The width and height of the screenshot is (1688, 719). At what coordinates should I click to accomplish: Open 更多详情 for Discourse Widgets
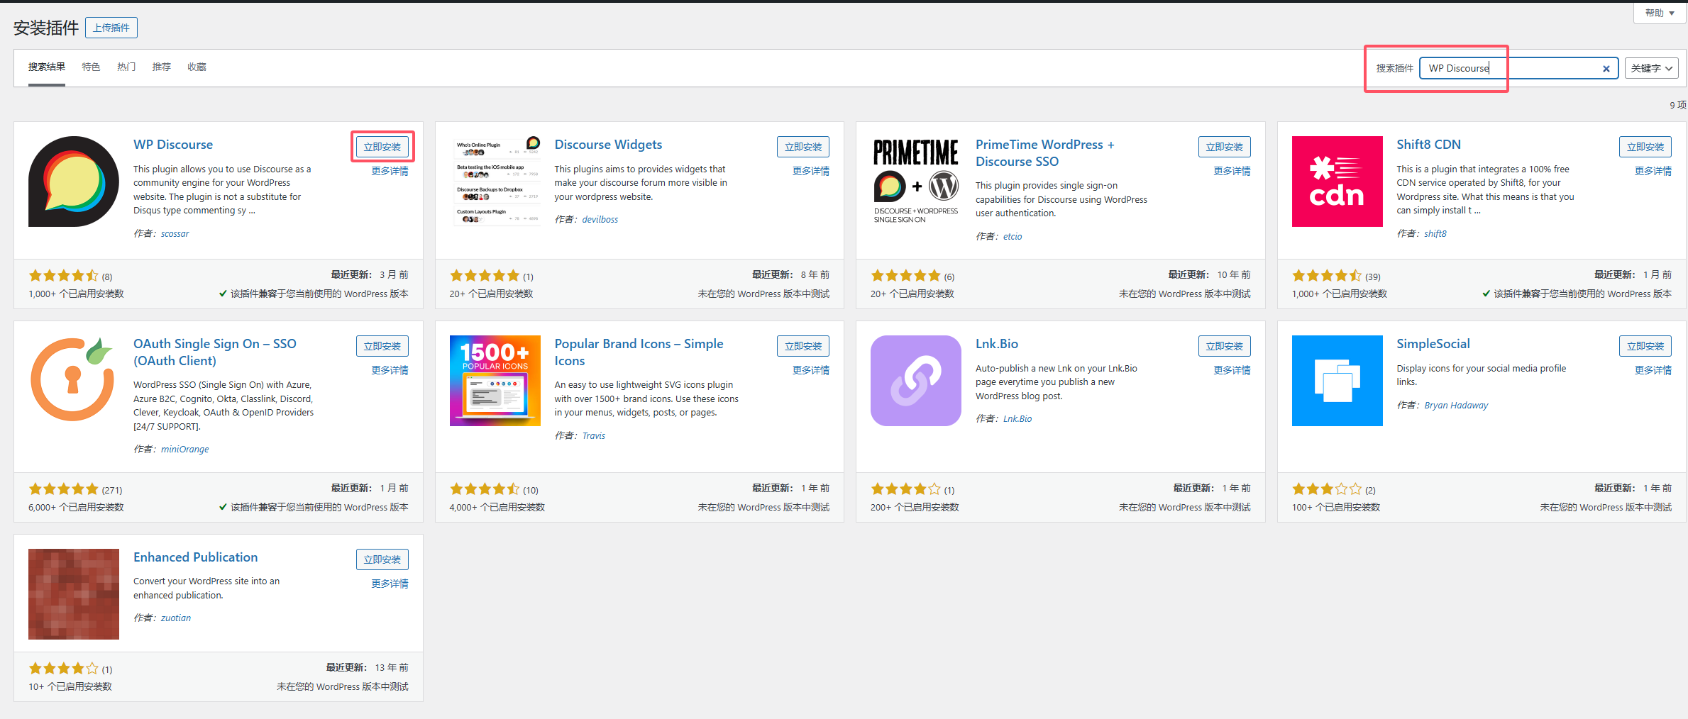[x=811, y=171]
